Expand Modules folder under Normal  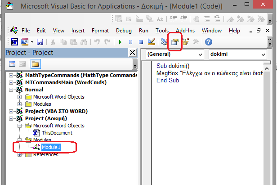pos(20,104)
